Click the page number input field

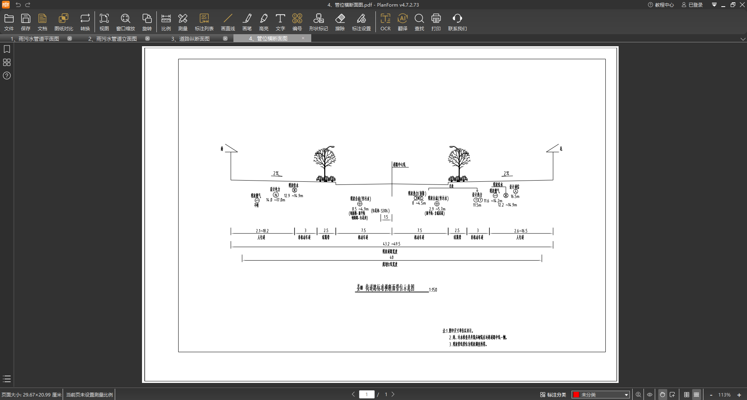pos(366,395)
